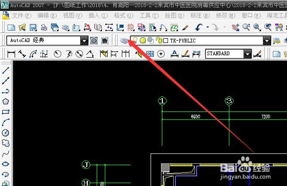287x186 pixels.
Task: Select the Circle draw tool
Action: point(6,133)
